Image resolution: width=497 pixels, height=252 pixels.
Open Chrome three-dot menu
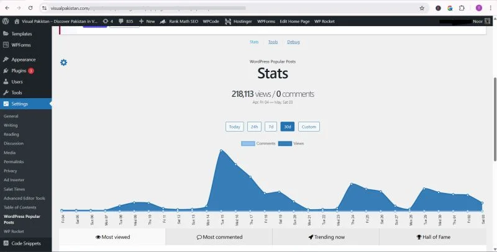pyautogui.click(x=490, y=8)
